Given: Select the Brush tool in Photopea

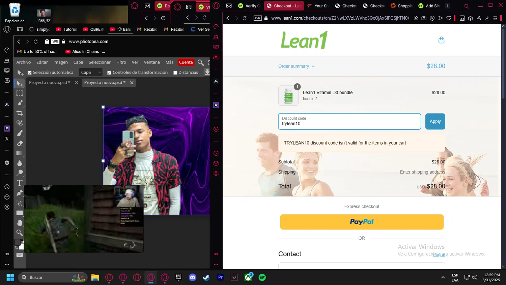Looking at the screenshot, I should point(20,133).
